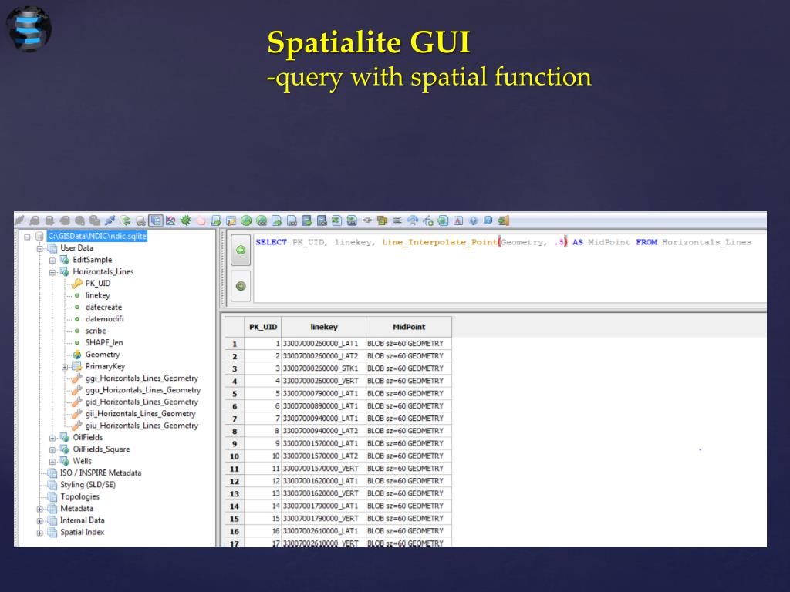Click the highlighted blue pages toolbar icon
The width and height of the screenshot is (790, 592).
156,220
